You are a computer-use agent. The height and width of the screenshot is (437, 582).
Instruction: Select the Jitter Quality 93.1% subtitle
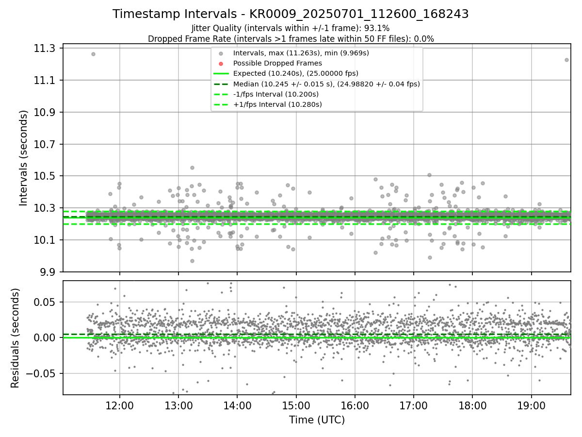(291, 28)
